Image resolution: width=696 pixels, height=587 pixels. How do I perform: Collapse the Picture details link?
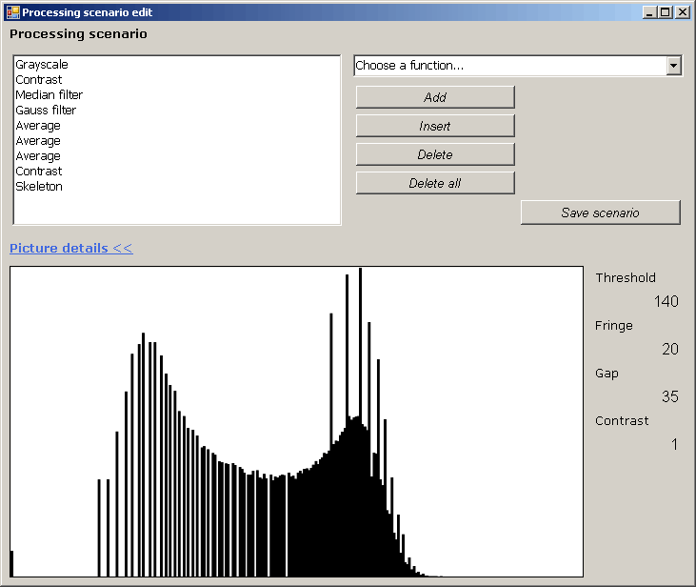coord(71,248)
